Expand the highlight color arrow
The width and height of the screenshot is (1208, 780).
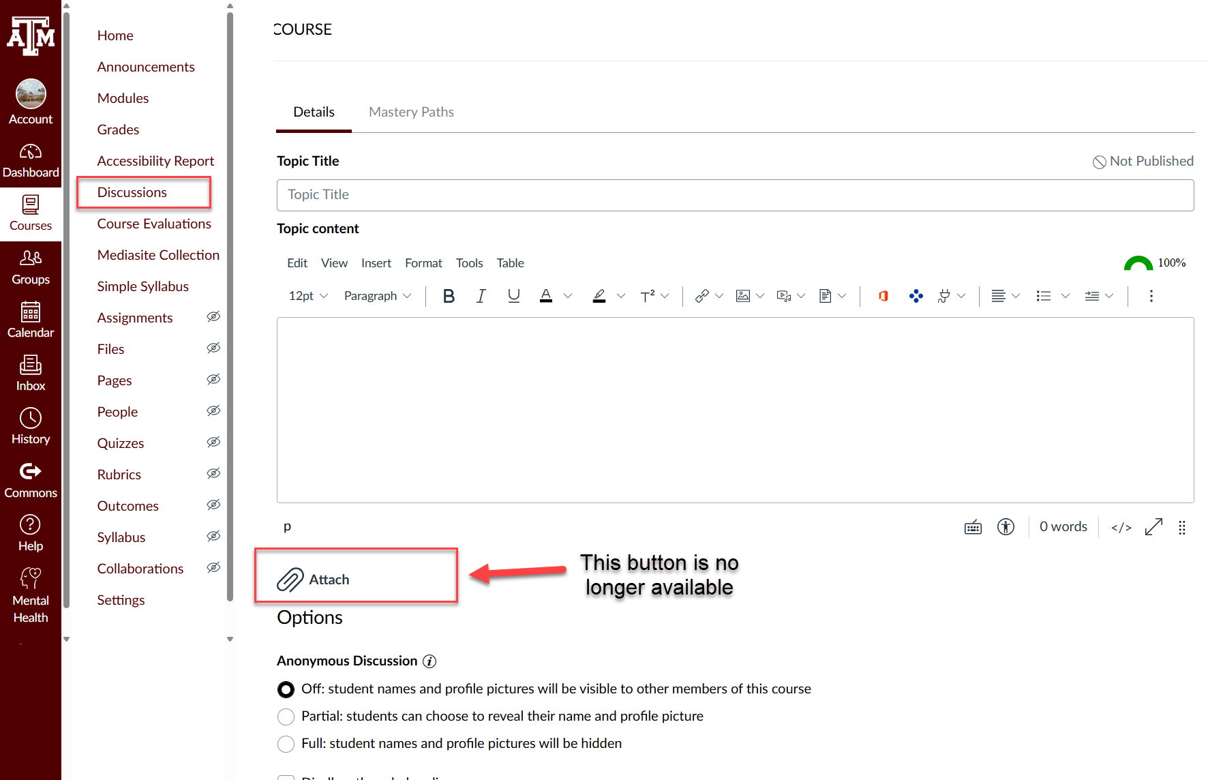(621, 296)
